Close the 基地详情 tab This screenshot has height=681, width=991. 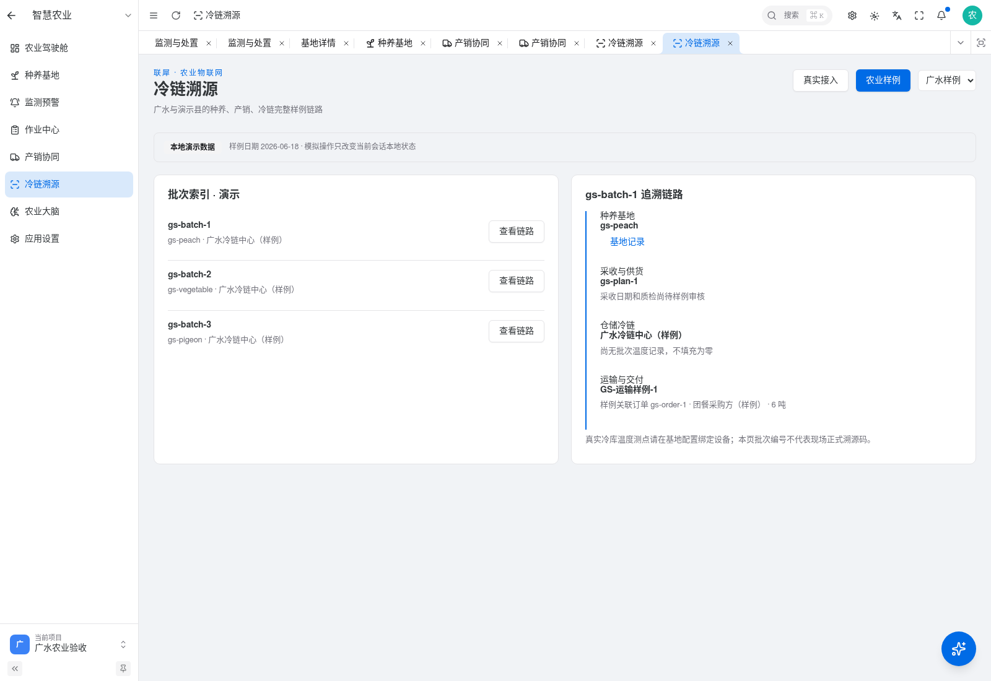346,43
